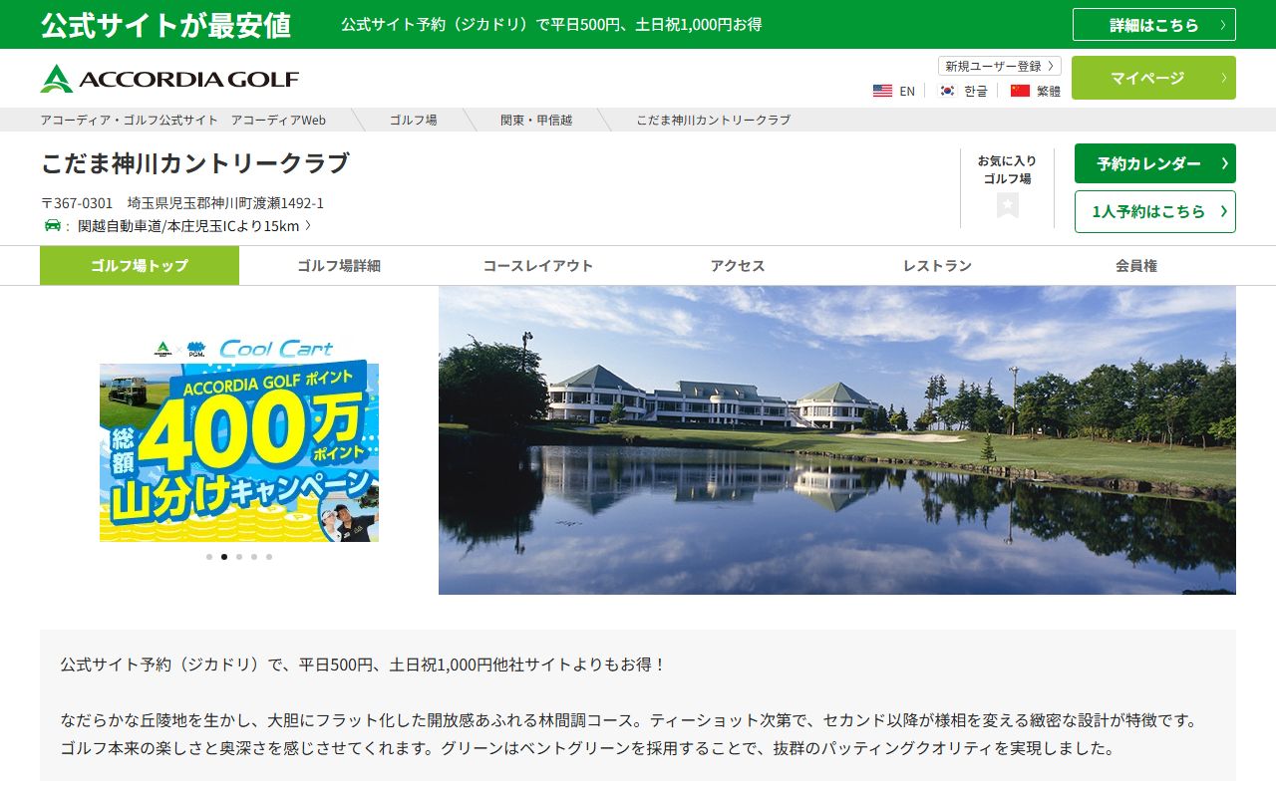Click the Accordia Golf logo

click(169, 79)
